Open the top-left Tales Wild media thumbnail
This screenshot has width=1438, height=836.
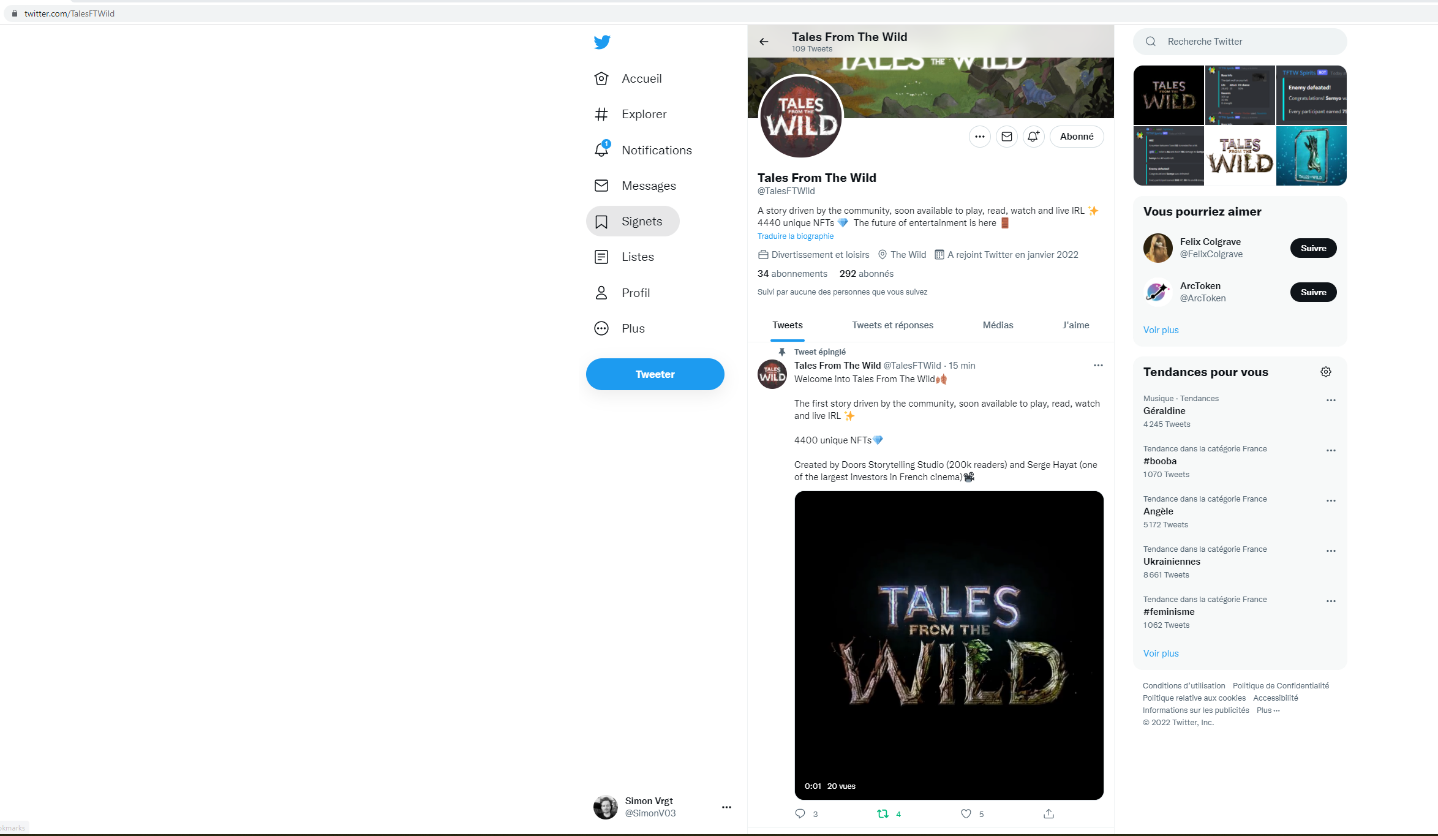(x=1169, y=95)
